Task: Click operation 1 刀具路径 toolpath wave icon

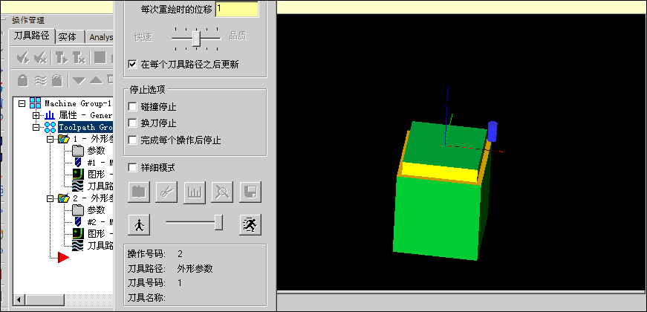Action: [78, 186]
